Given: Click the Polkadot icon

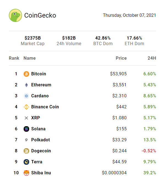Looking at the screenshot, I should pyautogui.click(x=26, y=140).
